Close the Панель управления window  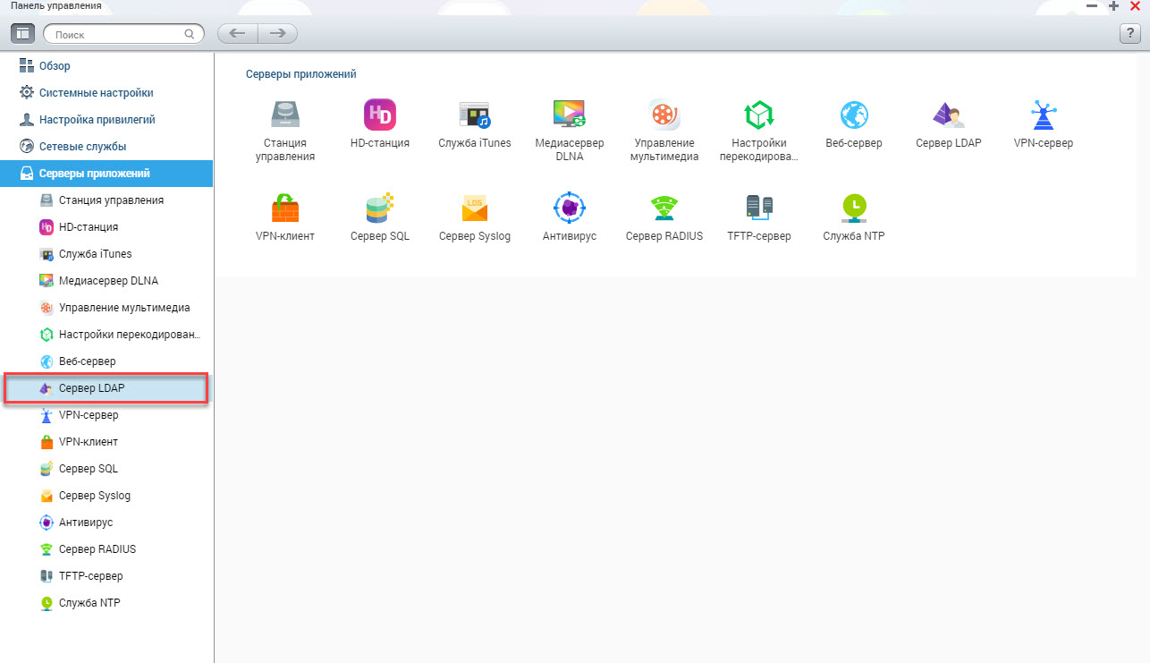point(1135,5)
